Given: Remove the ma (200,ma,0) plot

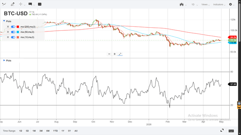Looking at the screenshot, I should tap(8, 27).
